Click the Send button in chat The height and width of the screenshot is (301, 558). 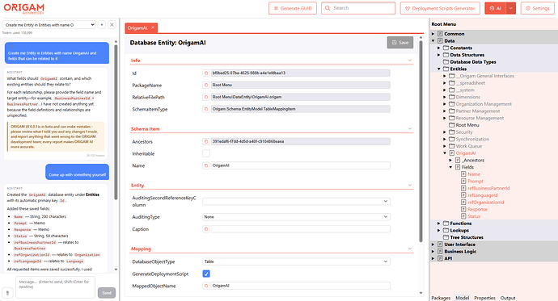click(107, 293)
